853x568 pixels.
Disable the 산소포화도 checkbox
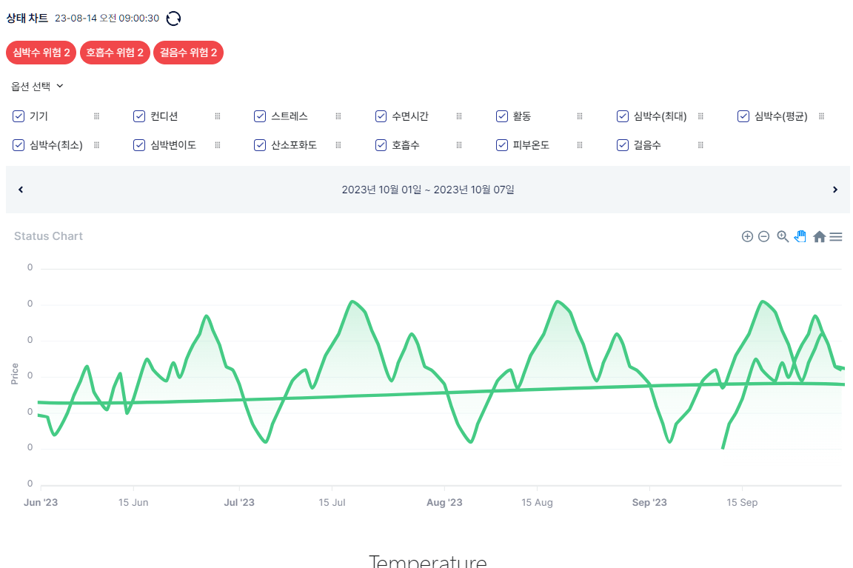[x=260, y=145]
